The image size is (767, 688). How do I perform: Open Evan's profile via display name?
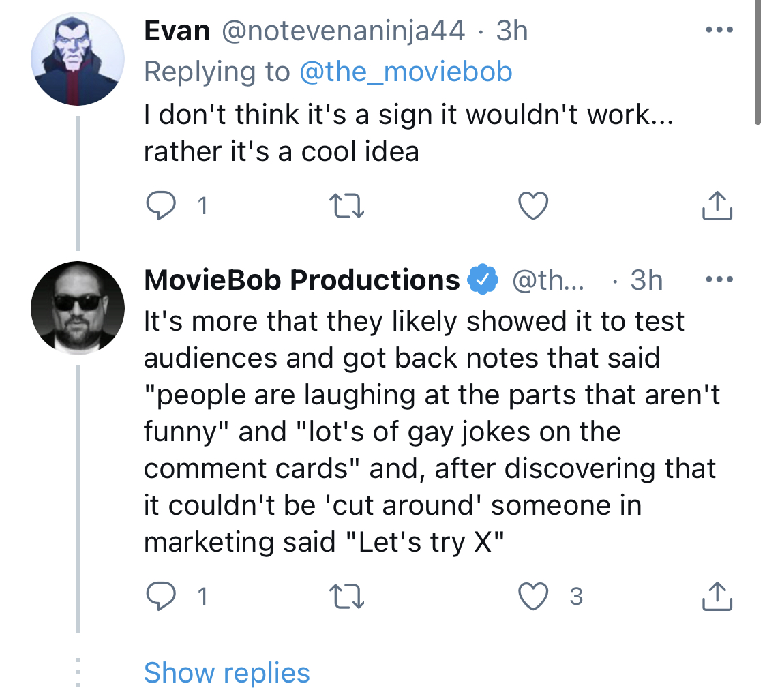click(x=177, y=31)
